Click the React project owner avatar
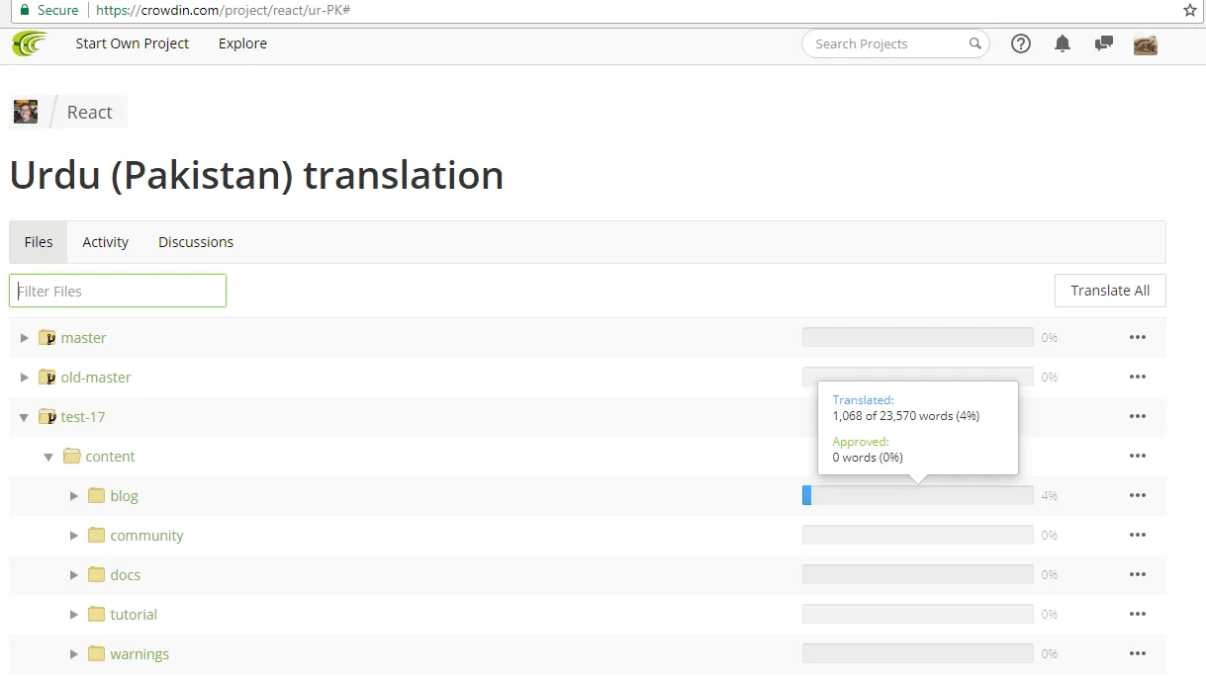The image size is (1206, 677). [26, 112]
